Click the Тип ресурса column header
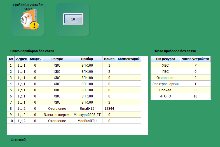Image resolution: width=220 pixels, height=147 pixels. [165, 59]
